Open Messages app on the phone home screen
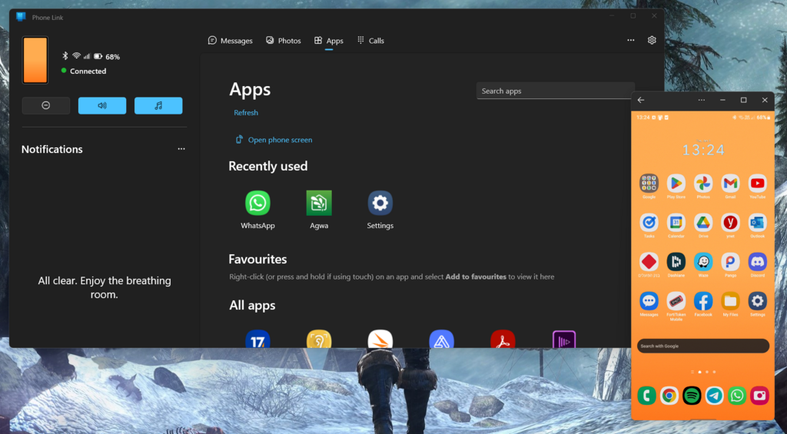This screenshot has width=787, height=434. [649, 301]
